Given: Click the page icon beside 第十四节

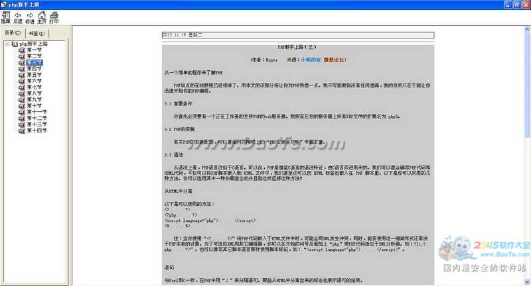Looking at the screenshot, I should [x=22, y=130].
